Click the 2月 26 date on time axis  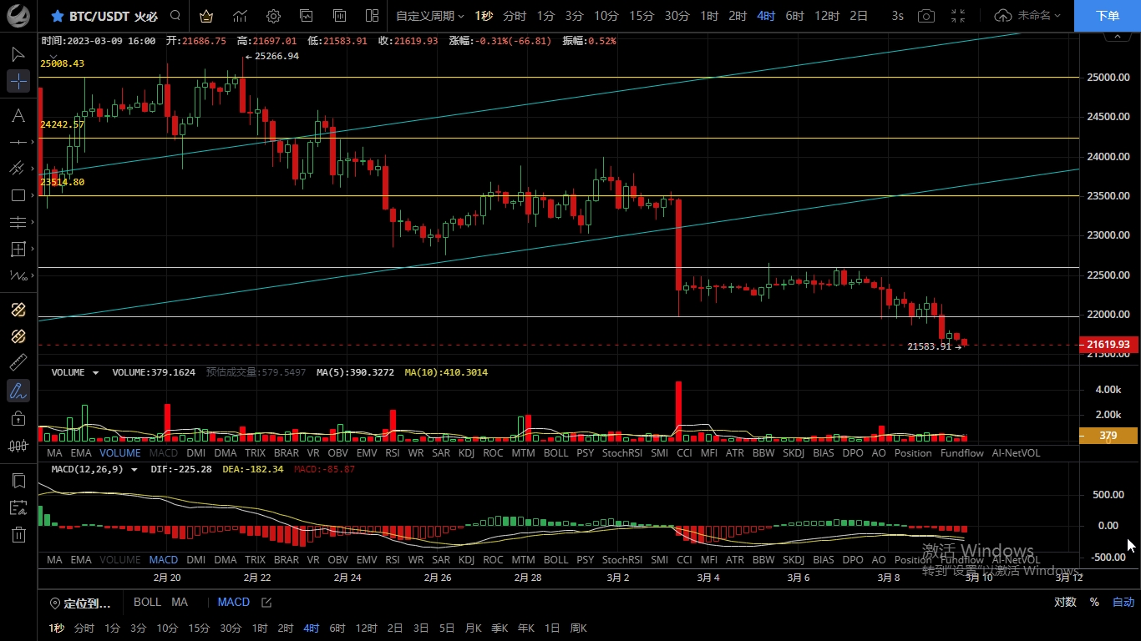(x=438, y=577)
